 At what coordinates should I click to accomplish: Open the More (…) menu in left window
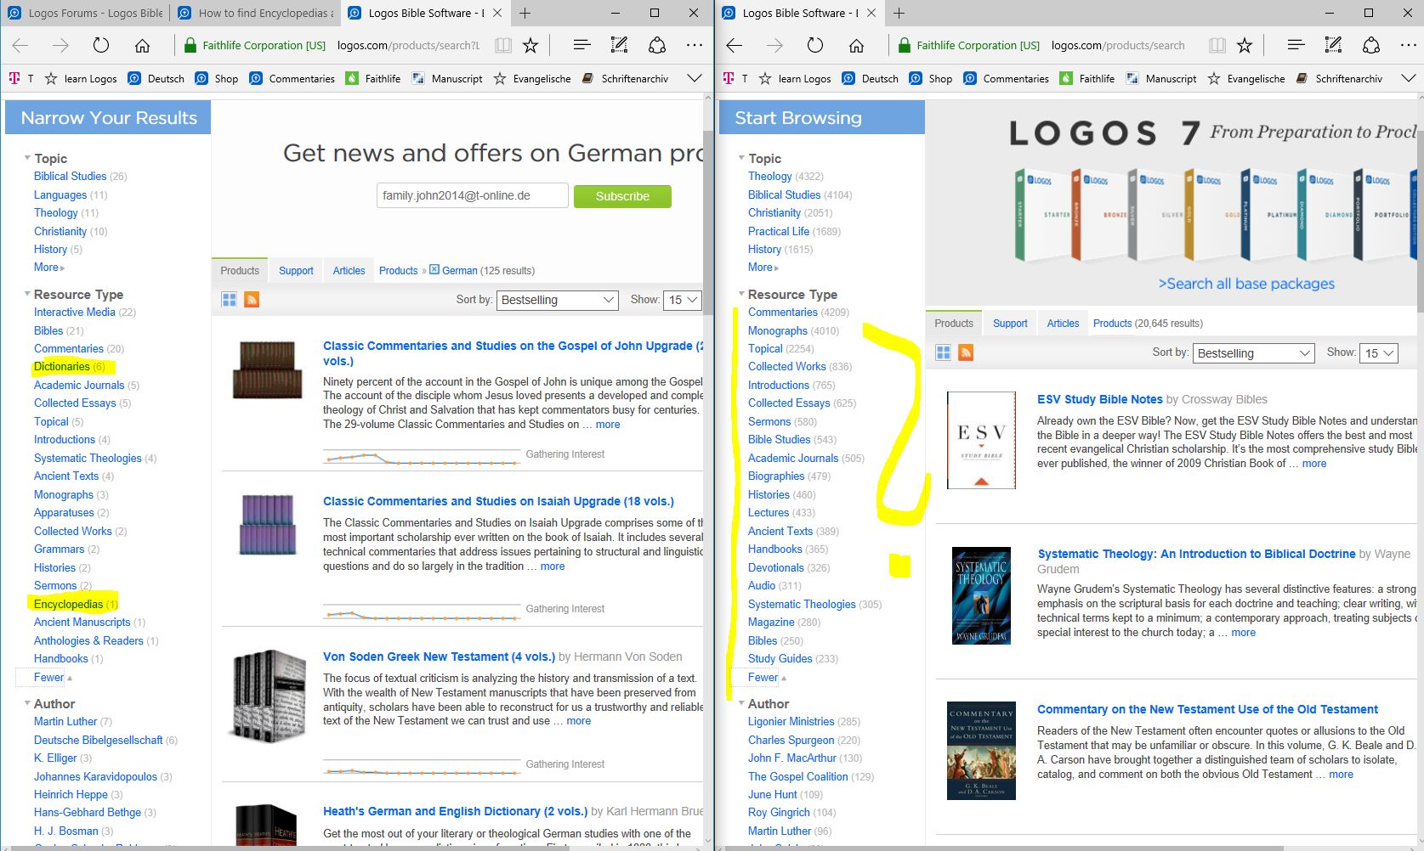[x=695, y=46]
